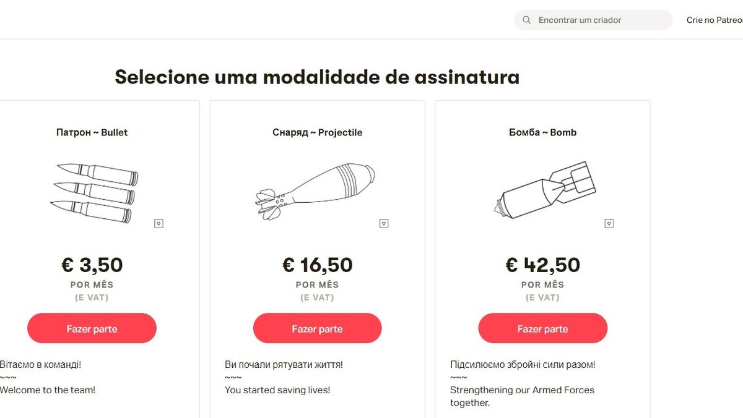Click the € 42,50 price text
The width and height of the screenshot is (743, 418).
tap(542, 265)
